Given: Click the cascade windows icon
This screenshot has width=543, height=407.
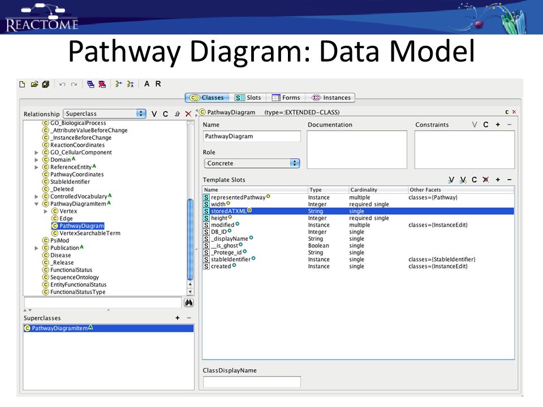Looking at the screenshot, I should click(90, 84).
